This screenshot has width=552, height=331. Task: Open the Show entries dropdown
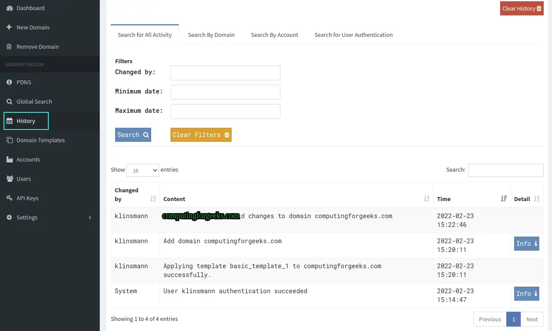click(142, 170)
